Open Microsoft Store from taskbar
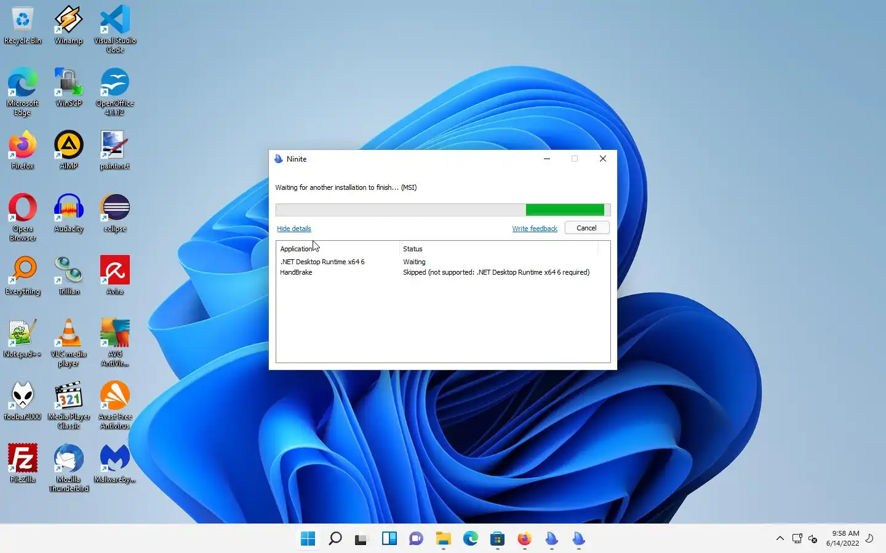 click(x=497, y=539)
